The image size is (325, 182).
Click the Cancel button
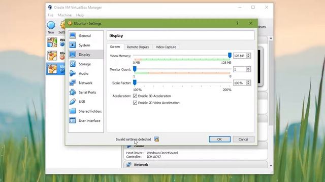(243, 140)
